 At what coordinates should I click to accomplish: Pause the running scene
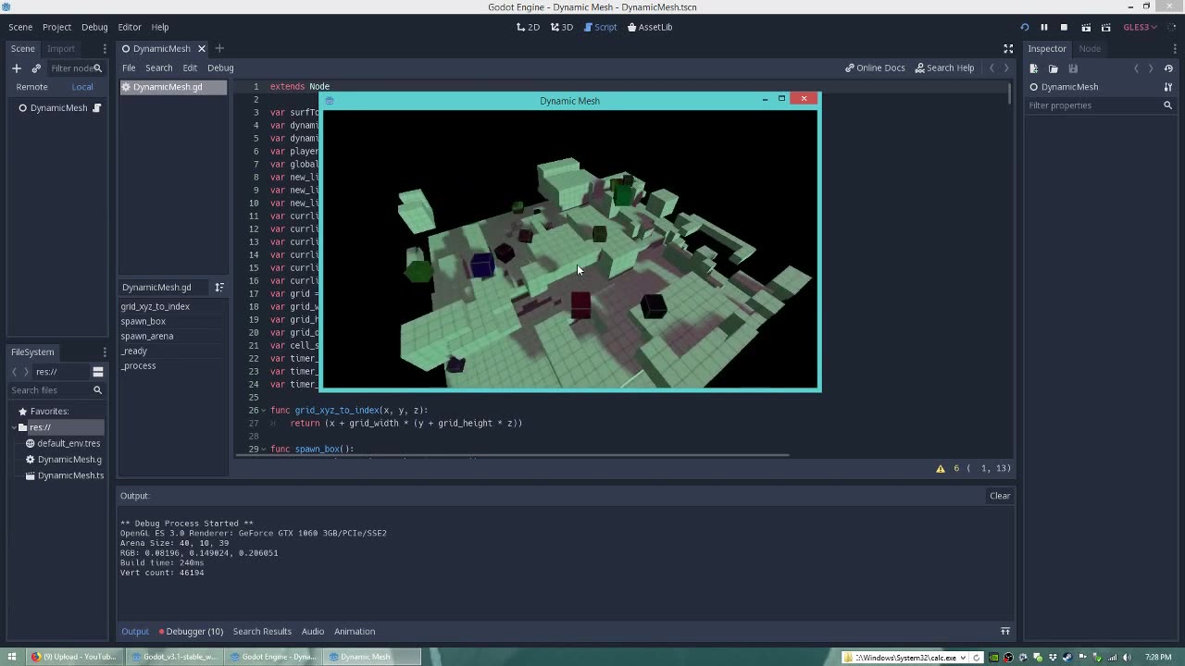point(1043,27)
